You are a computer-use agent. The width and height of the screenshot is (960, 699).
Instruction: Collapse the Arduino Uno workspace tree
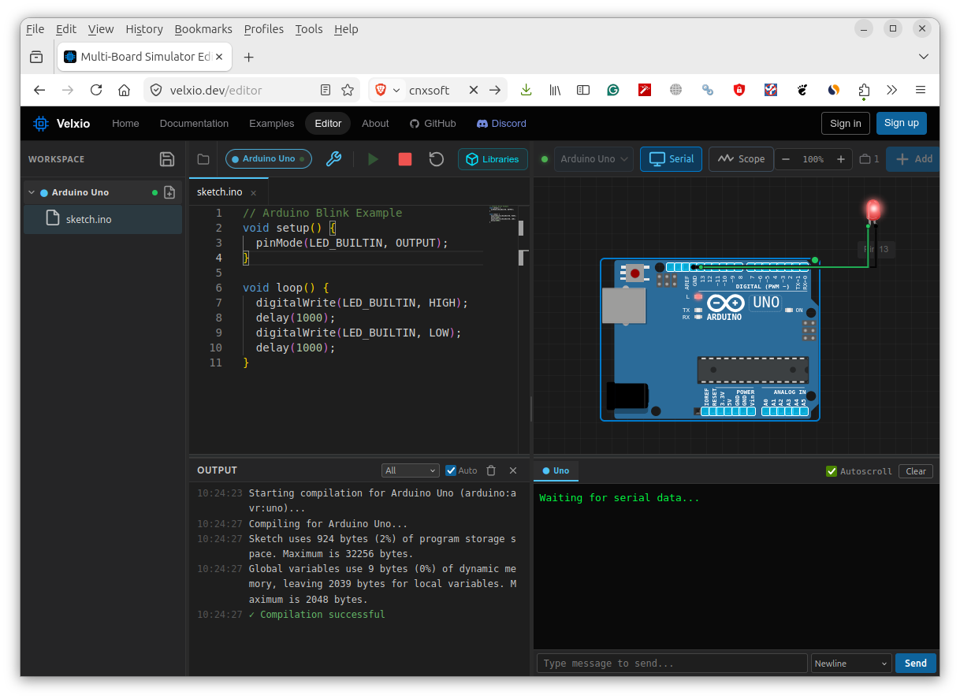click(x=32, y=192)
